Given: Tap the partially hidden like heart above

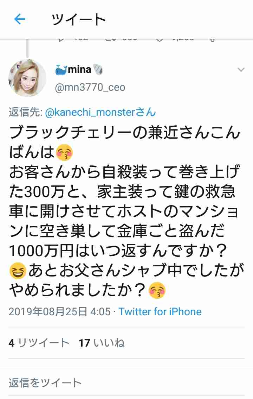Looking at the screenshot, I should click(160, 40).
